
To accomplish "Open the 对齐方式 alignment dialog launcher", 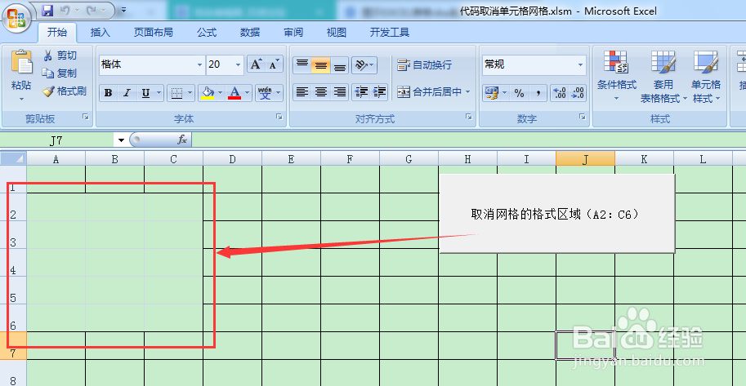I will (469, 117).
